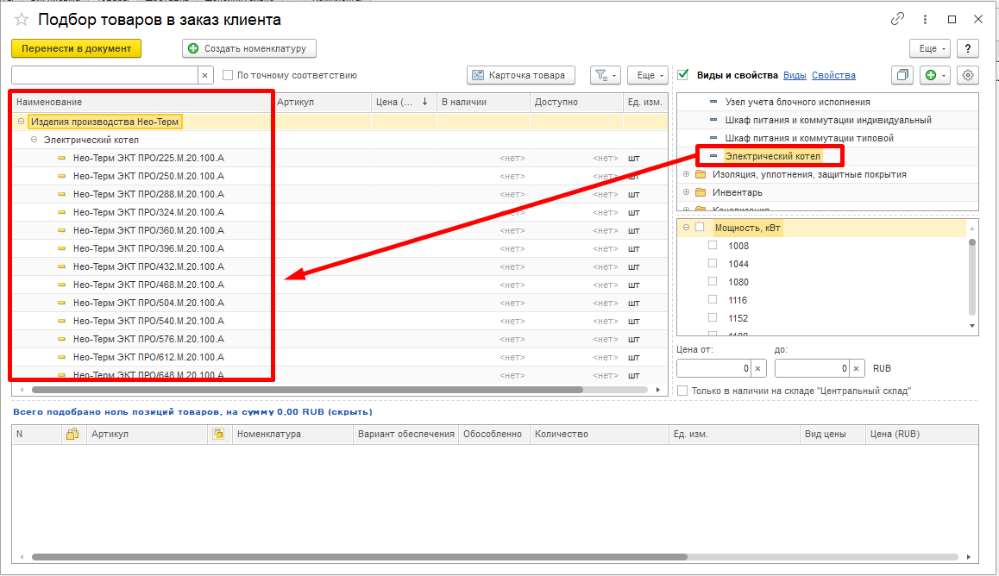
Task: Clear the Цена от field with X
Action: click(x=757, y=368)
